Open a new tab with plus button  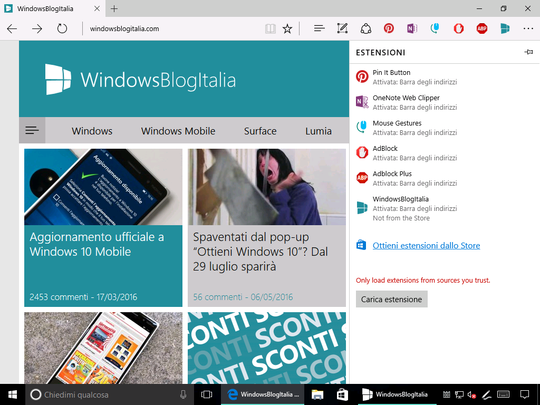(x=114, y=8)
